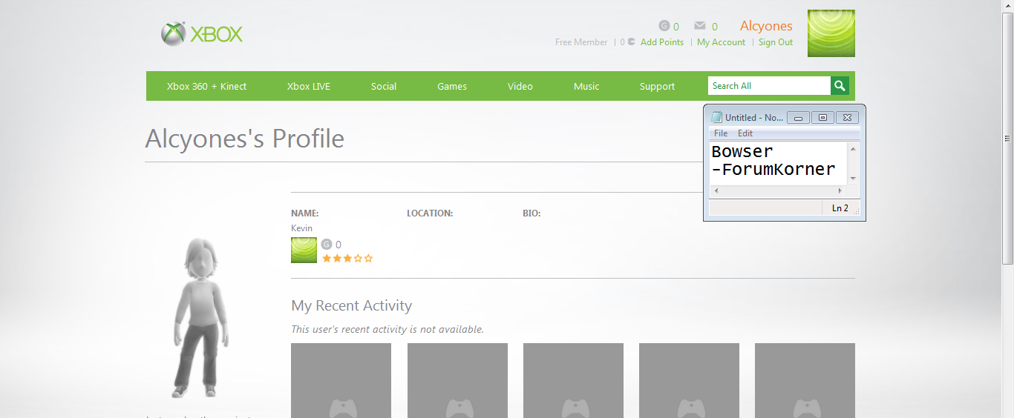Click the Add Points link
Viewport: 1014px width, 418px height.
pyautogui.click(x=662, y=42)
